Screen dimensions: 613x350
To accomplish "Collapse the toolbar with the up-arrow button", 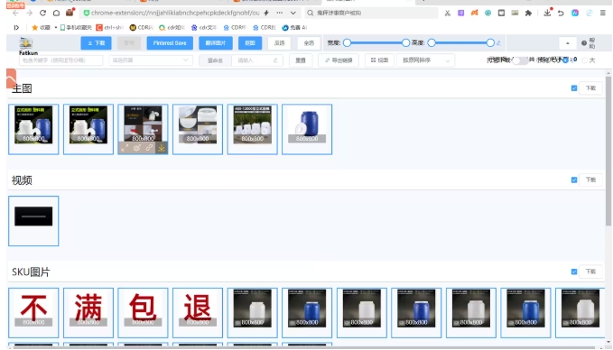I will tap(568, 43).
